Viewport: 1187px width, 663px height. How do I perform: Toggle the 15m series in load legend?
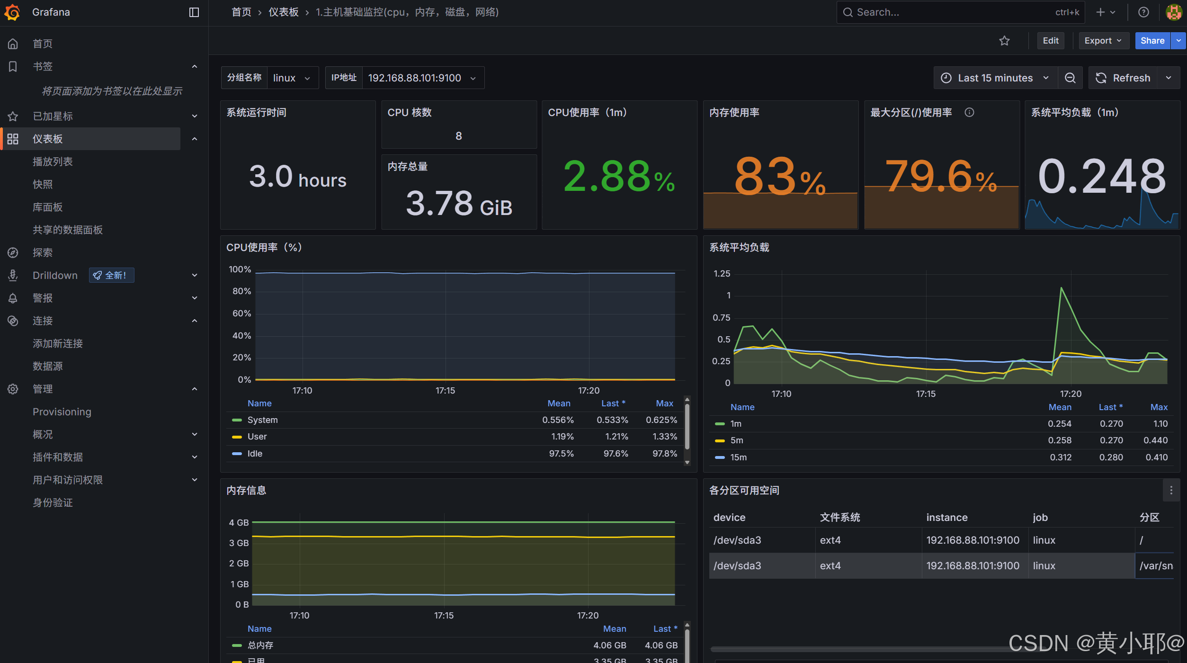[738, 457]
